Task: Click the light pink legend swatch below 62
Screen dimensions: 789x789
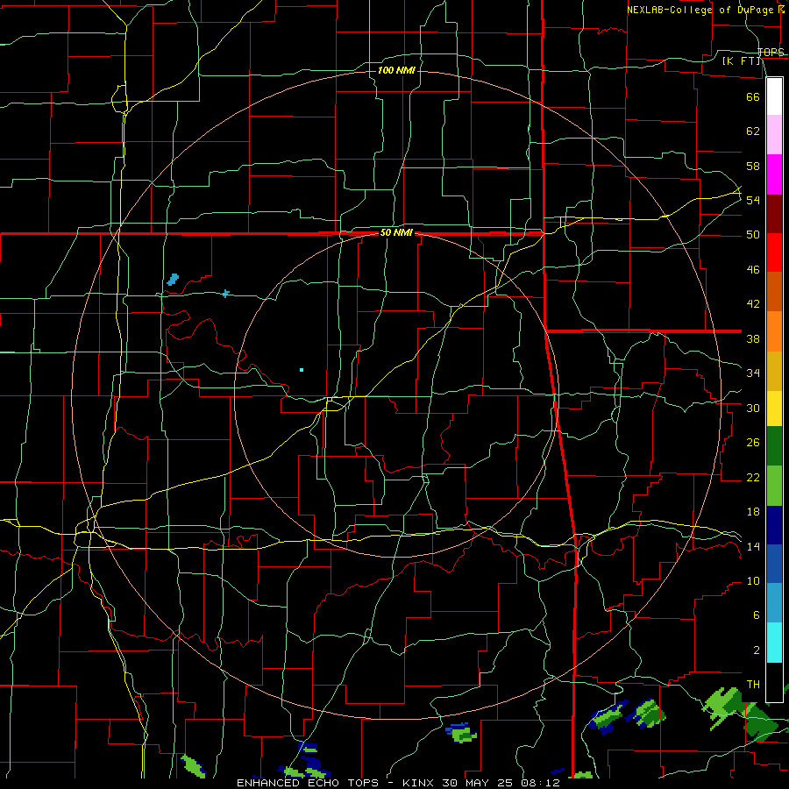Action: click(x=774, y=135)
